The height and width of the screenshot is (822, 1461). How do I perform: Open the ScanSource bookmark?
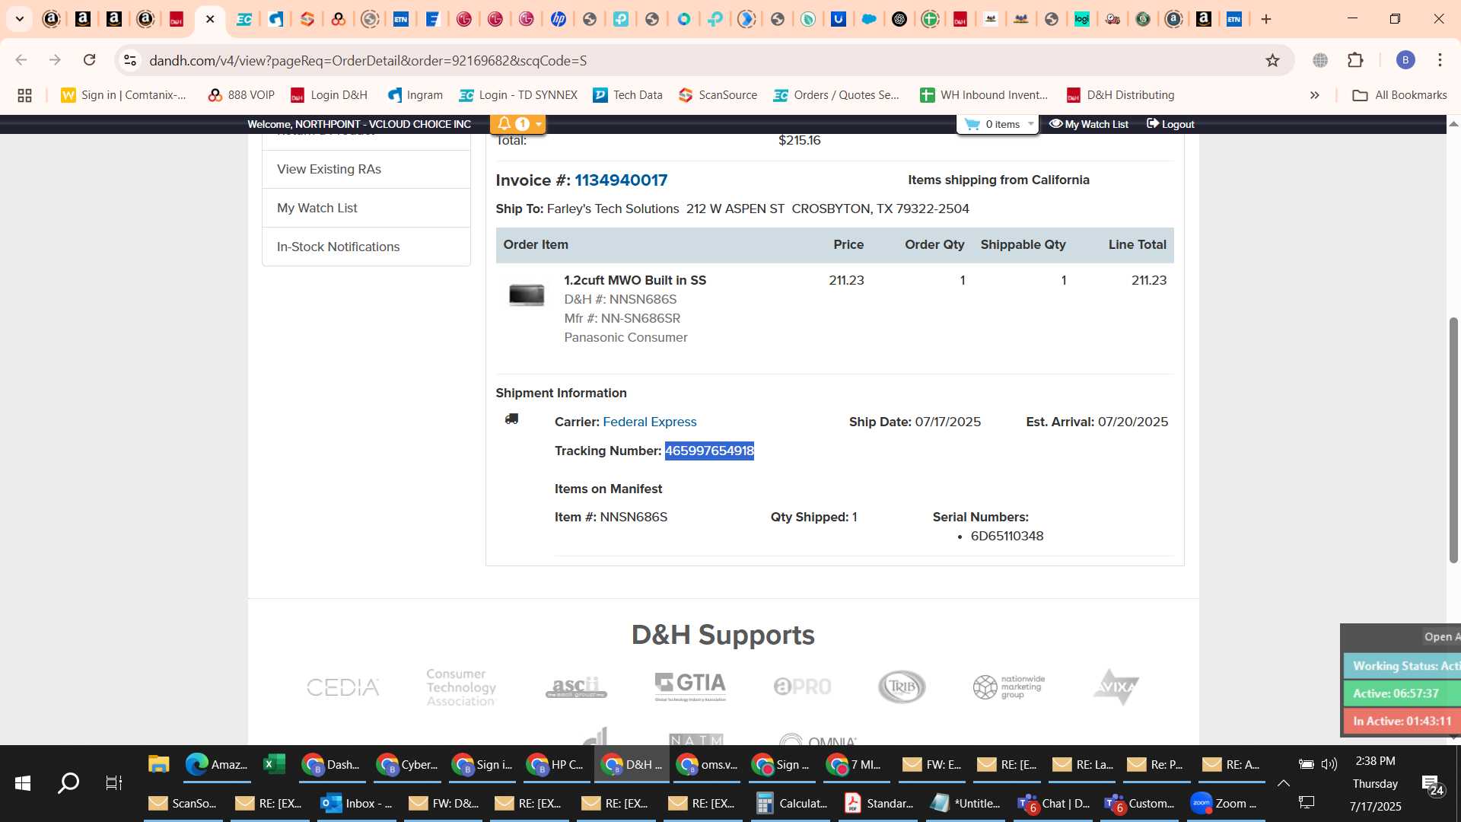(718, 95)
